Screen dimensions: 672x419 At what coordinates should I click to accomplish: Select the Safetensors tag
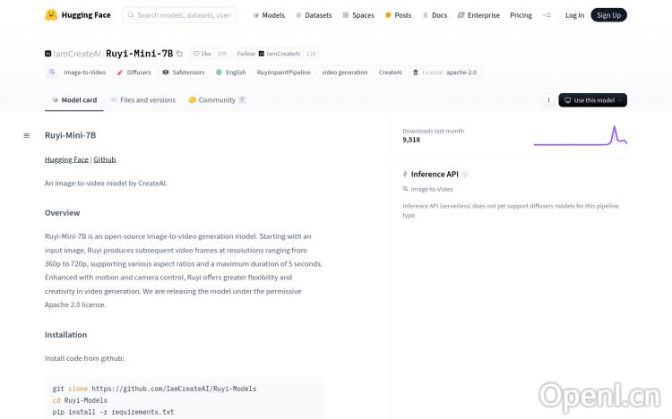(x=184, y=73)
